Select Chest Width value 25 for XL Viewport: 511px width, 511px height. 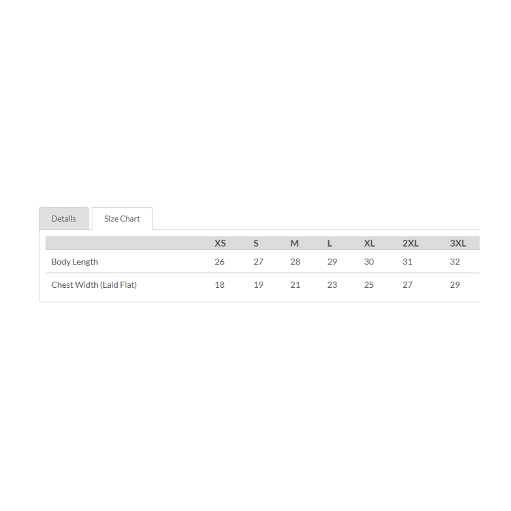(x=369, y=285)
